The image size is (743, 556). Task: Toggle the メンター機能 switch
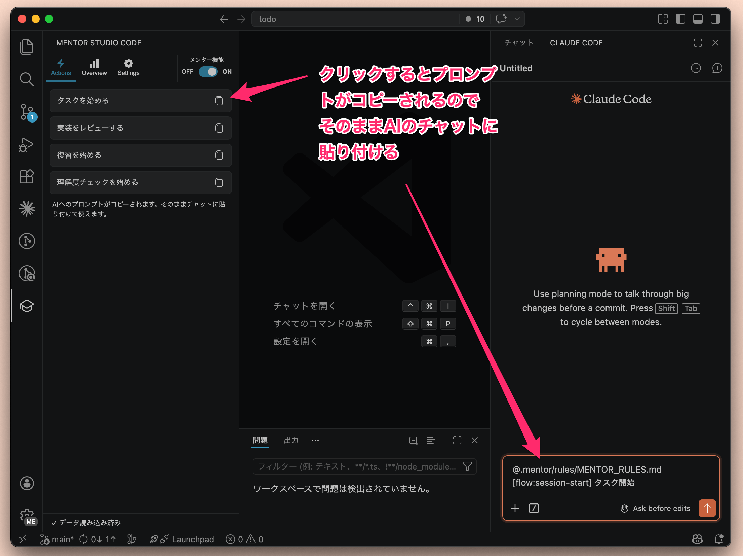point(208,72)
